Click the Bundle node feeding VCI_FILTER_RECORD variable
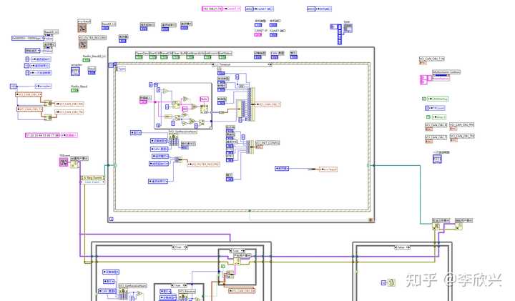The height and width of the screenshot is (301, 515). [178, 159]
